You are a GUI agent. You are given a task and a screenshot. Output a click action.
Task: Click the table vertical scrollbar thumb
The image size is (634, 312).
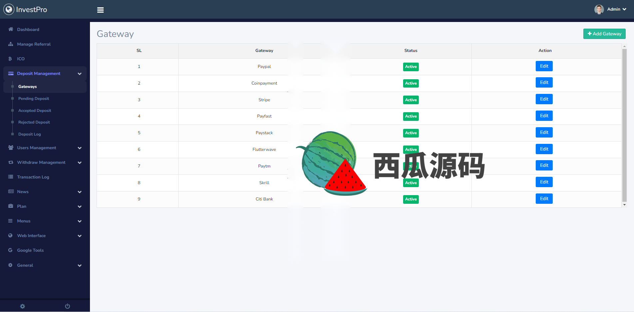(624, 126)
